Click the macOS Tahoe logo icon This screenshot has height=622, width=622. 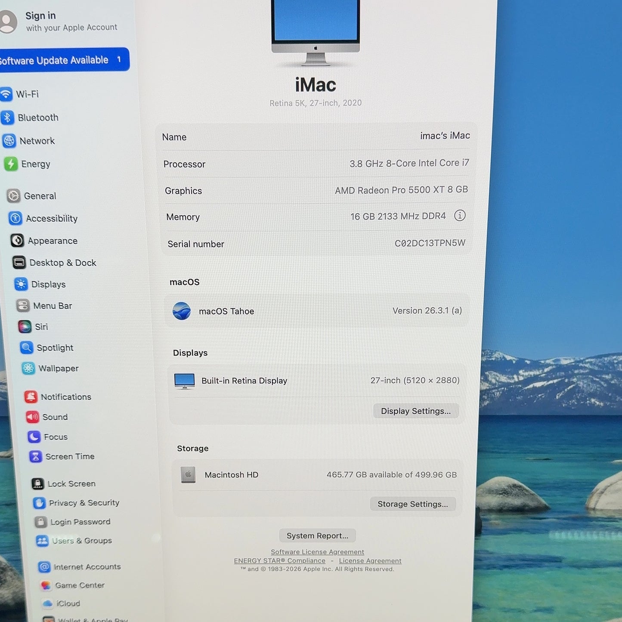click(182, 311)
